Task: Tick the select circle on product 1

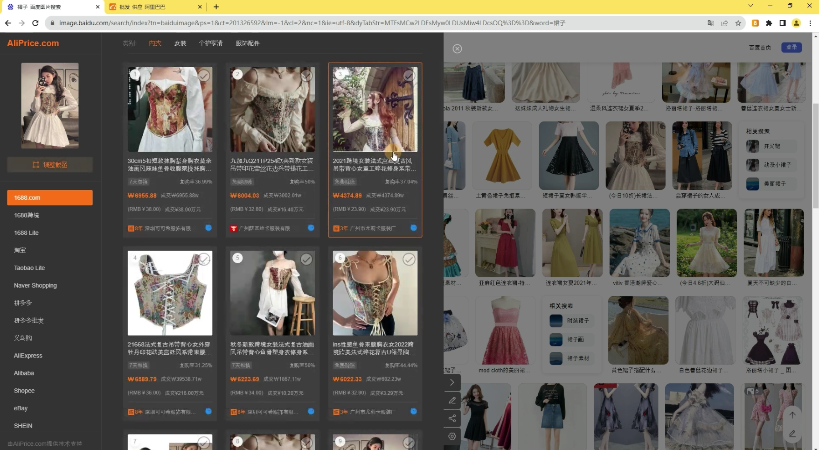Action: [204, 75]
